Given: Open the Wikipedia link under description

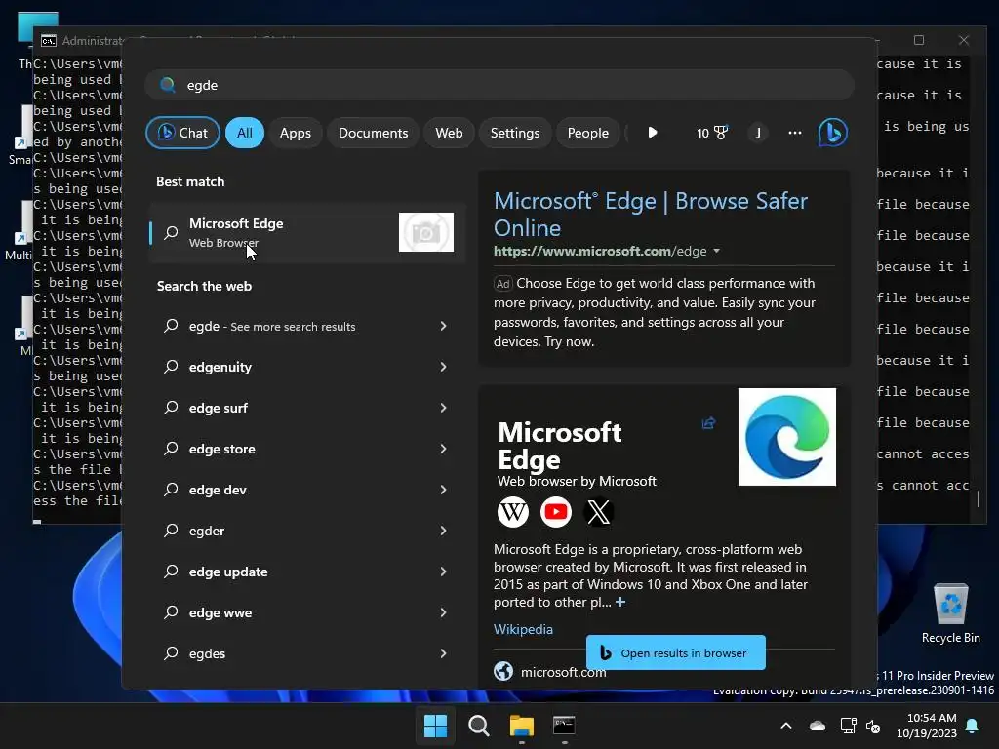Looking at the screenshot, I should pos(523,629).
